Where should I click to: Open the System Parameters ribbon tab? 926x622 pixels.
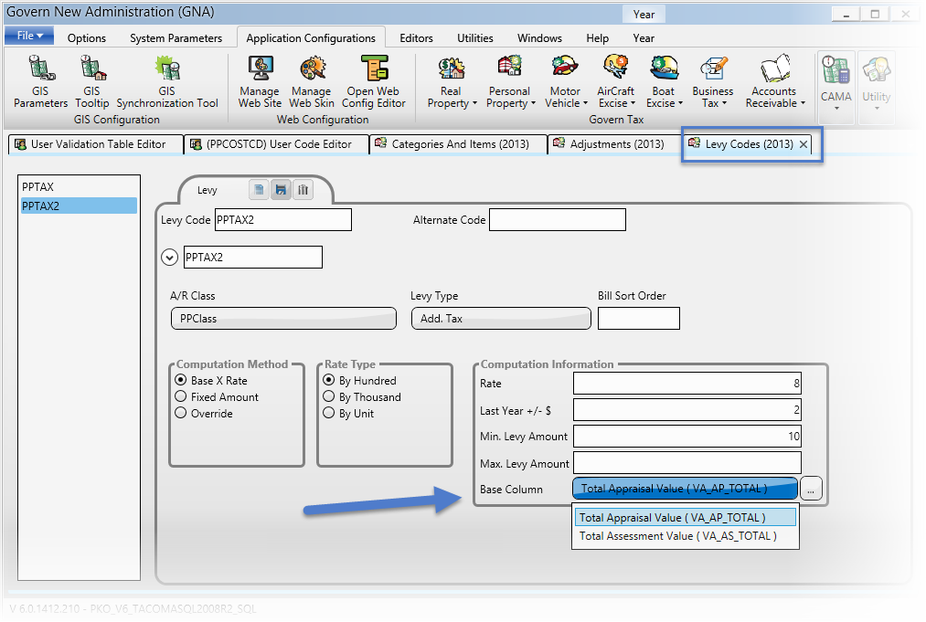pyautogui.click(x=176, y=38)
